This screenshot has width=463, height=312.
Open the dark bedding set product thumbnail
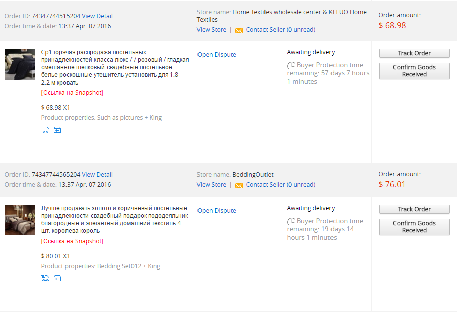click(20, 64)
